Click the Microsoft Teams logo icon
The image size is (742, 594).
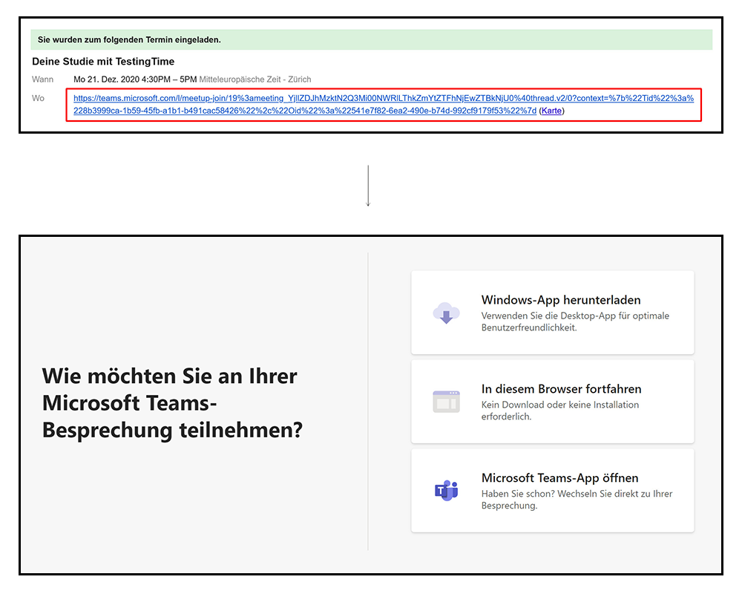click(446, 491)
